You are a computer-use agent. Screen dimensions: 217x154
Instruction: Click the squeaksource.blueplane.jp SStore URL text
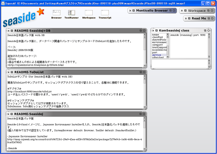[36, 65]
